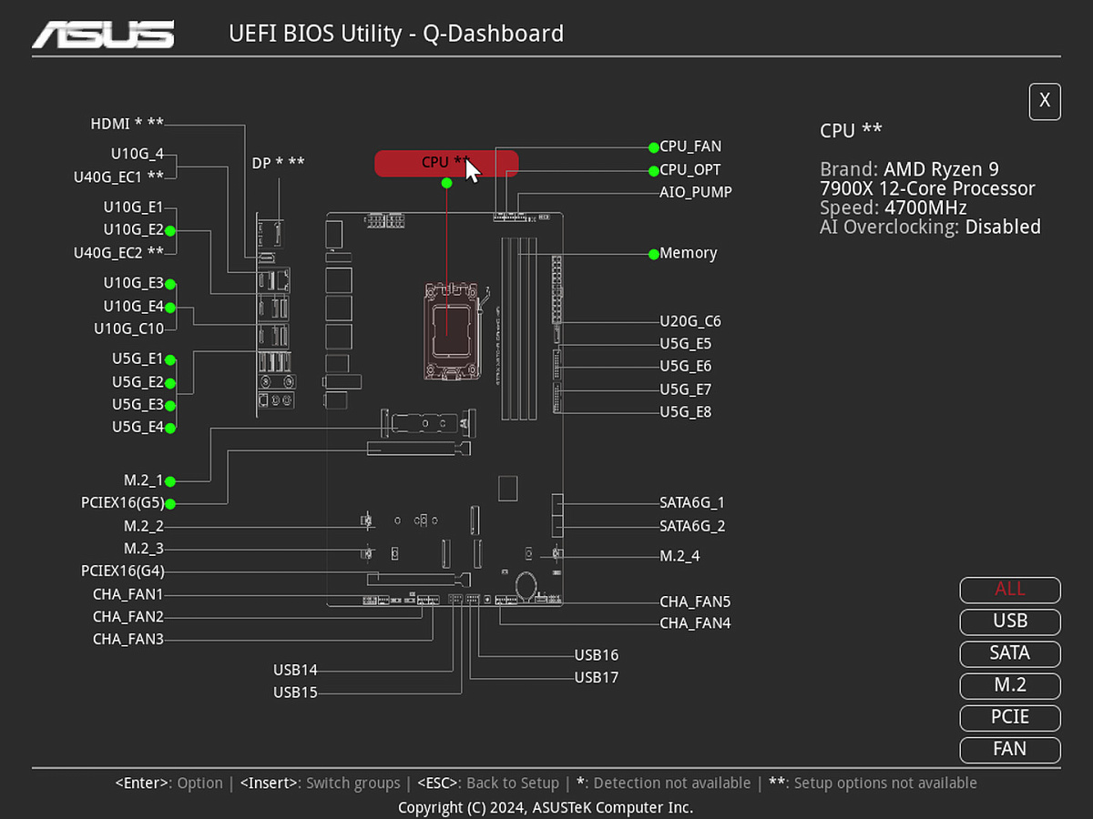Select the U40G_EC1 ** port label
This screenshot has width=1093, height=819.
coord(118,177)
